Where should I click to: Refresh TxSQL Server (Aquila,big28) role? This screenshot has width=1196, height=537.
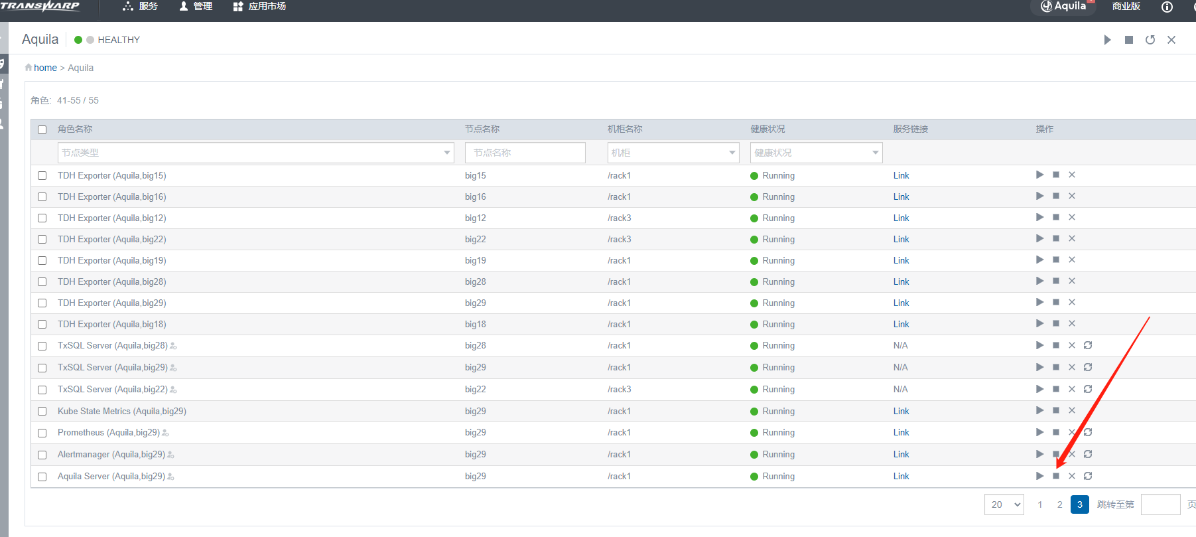[1088, 345]
